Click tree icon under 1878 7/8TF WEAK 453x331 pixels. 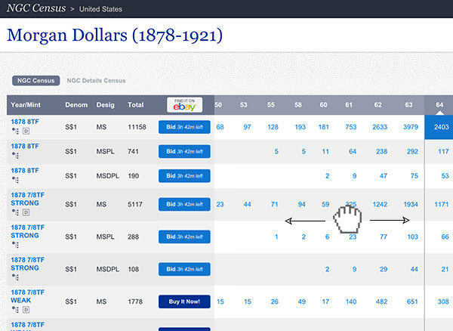(14, 311)
